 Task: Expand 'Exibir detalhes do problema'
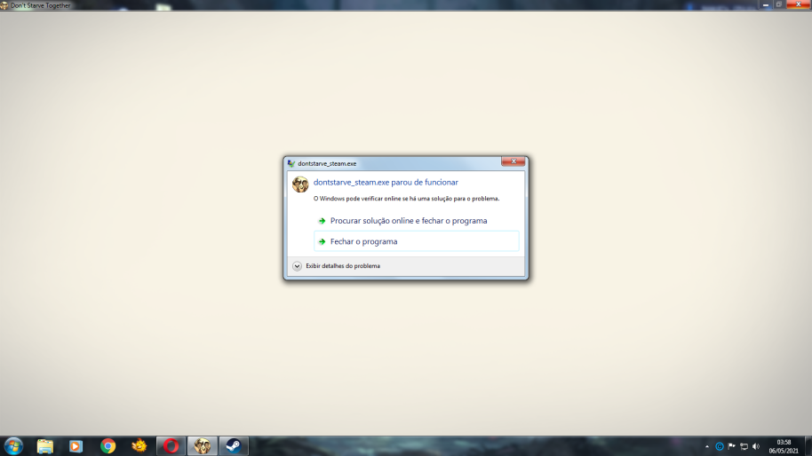coord(336,266)
